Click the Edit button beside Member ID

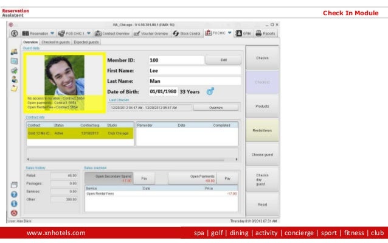(223, 60)
